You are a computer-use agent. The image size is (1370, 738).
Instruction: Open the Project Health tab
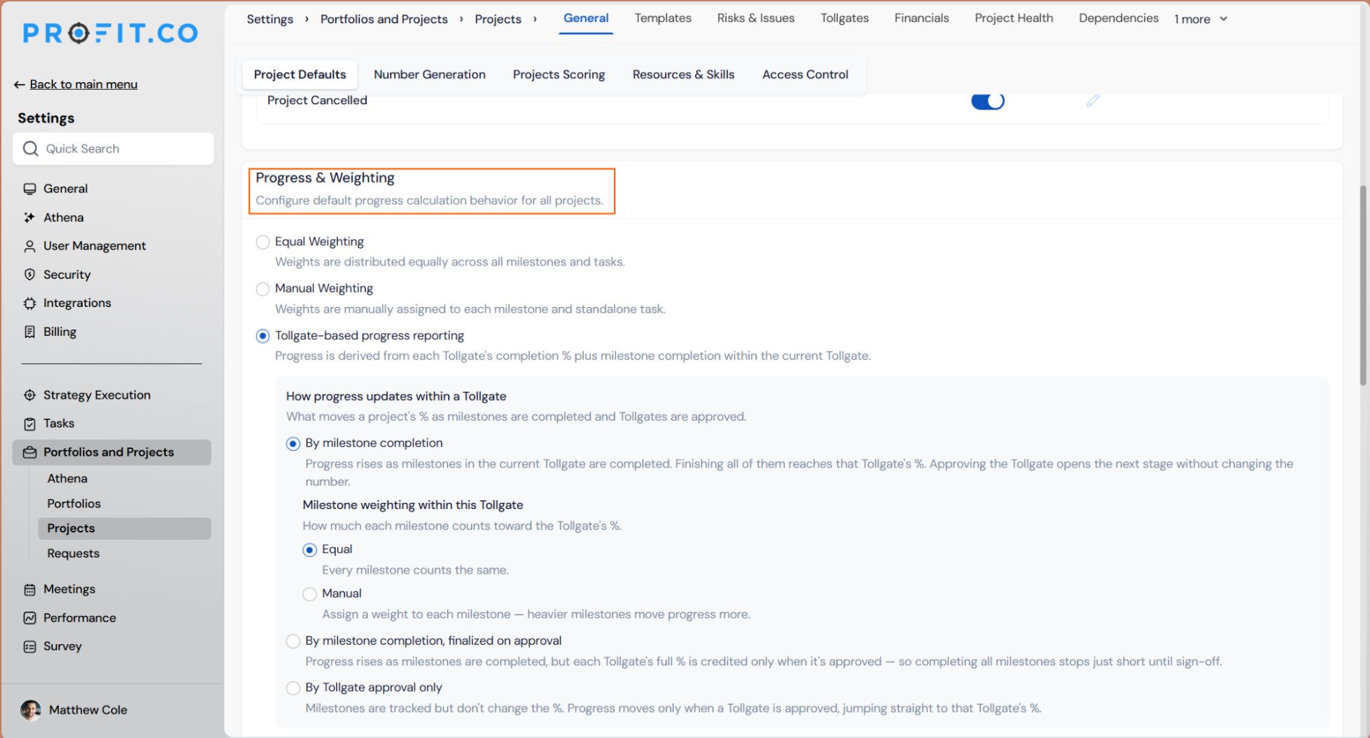(1014, 19)
